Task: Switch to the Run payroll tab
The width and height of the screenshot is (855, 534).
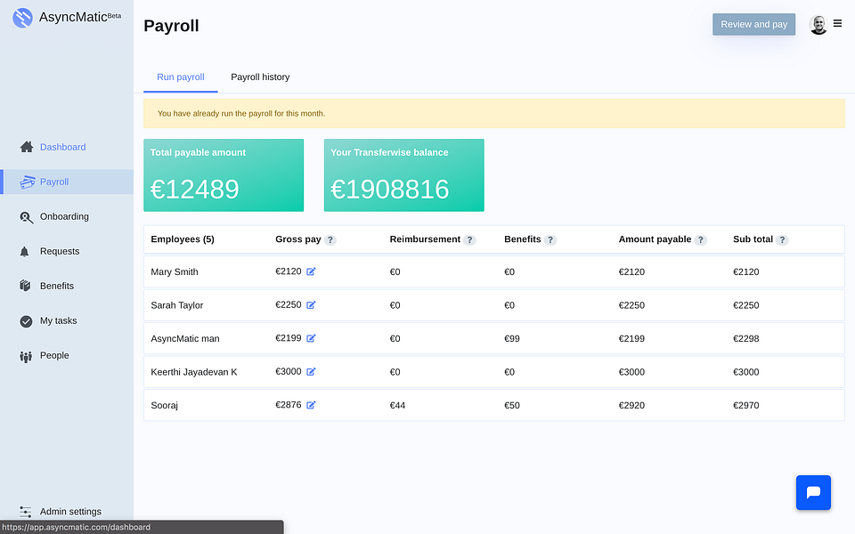Action: (181, 77)
